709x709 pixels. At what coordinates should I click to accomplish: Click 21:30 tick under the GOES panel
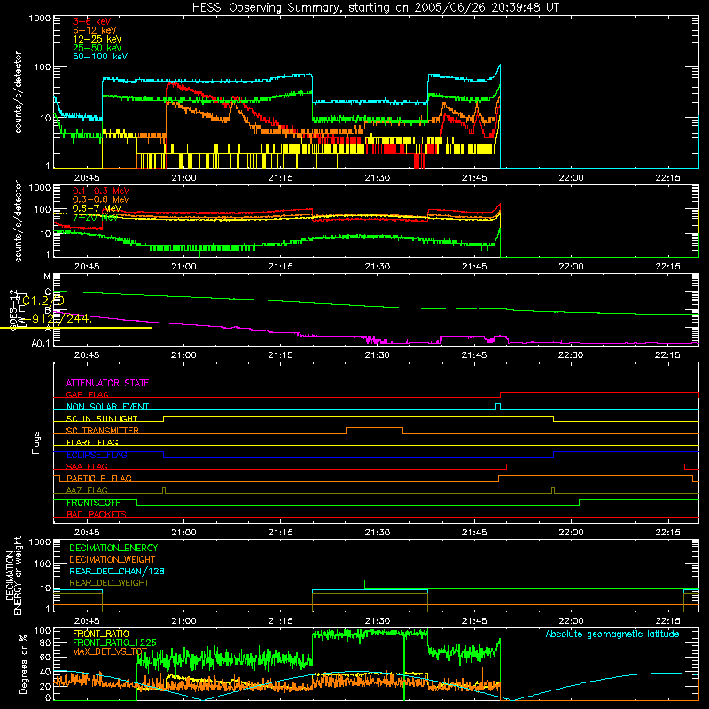378,355
